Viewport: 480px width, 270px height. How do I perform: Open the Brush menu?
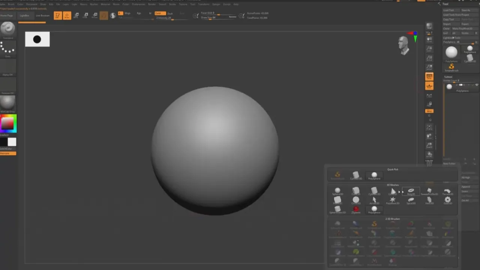[x=11, y=4]
